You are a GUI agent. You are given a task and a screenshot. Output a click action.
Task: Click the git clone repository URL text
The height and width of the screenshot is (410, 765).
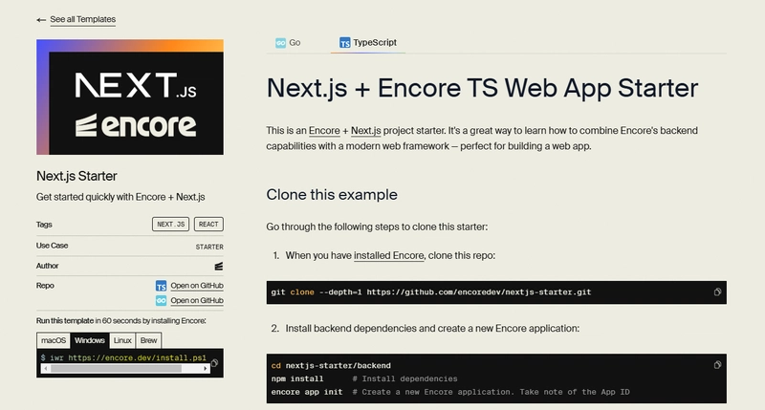[479, 292]
